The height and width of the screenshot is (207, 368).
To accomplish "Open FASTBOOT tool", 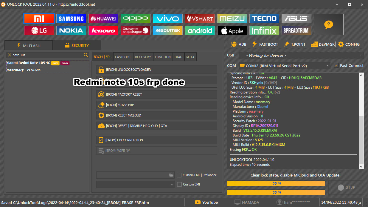I will pyautogui.click(x=265, y=44).
